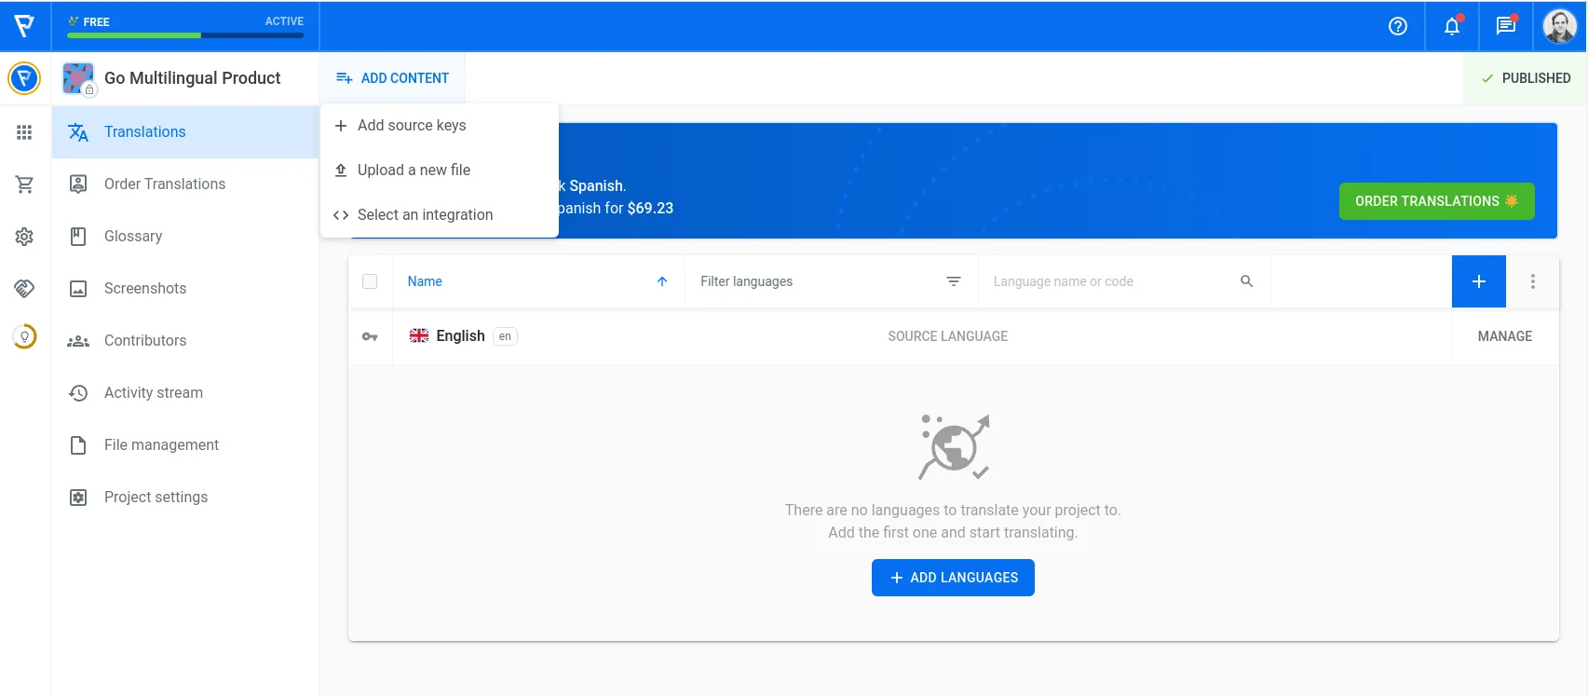Open the Filter languages dropdown
This screenshot has width=1588, height=696.
click(830, 281)
